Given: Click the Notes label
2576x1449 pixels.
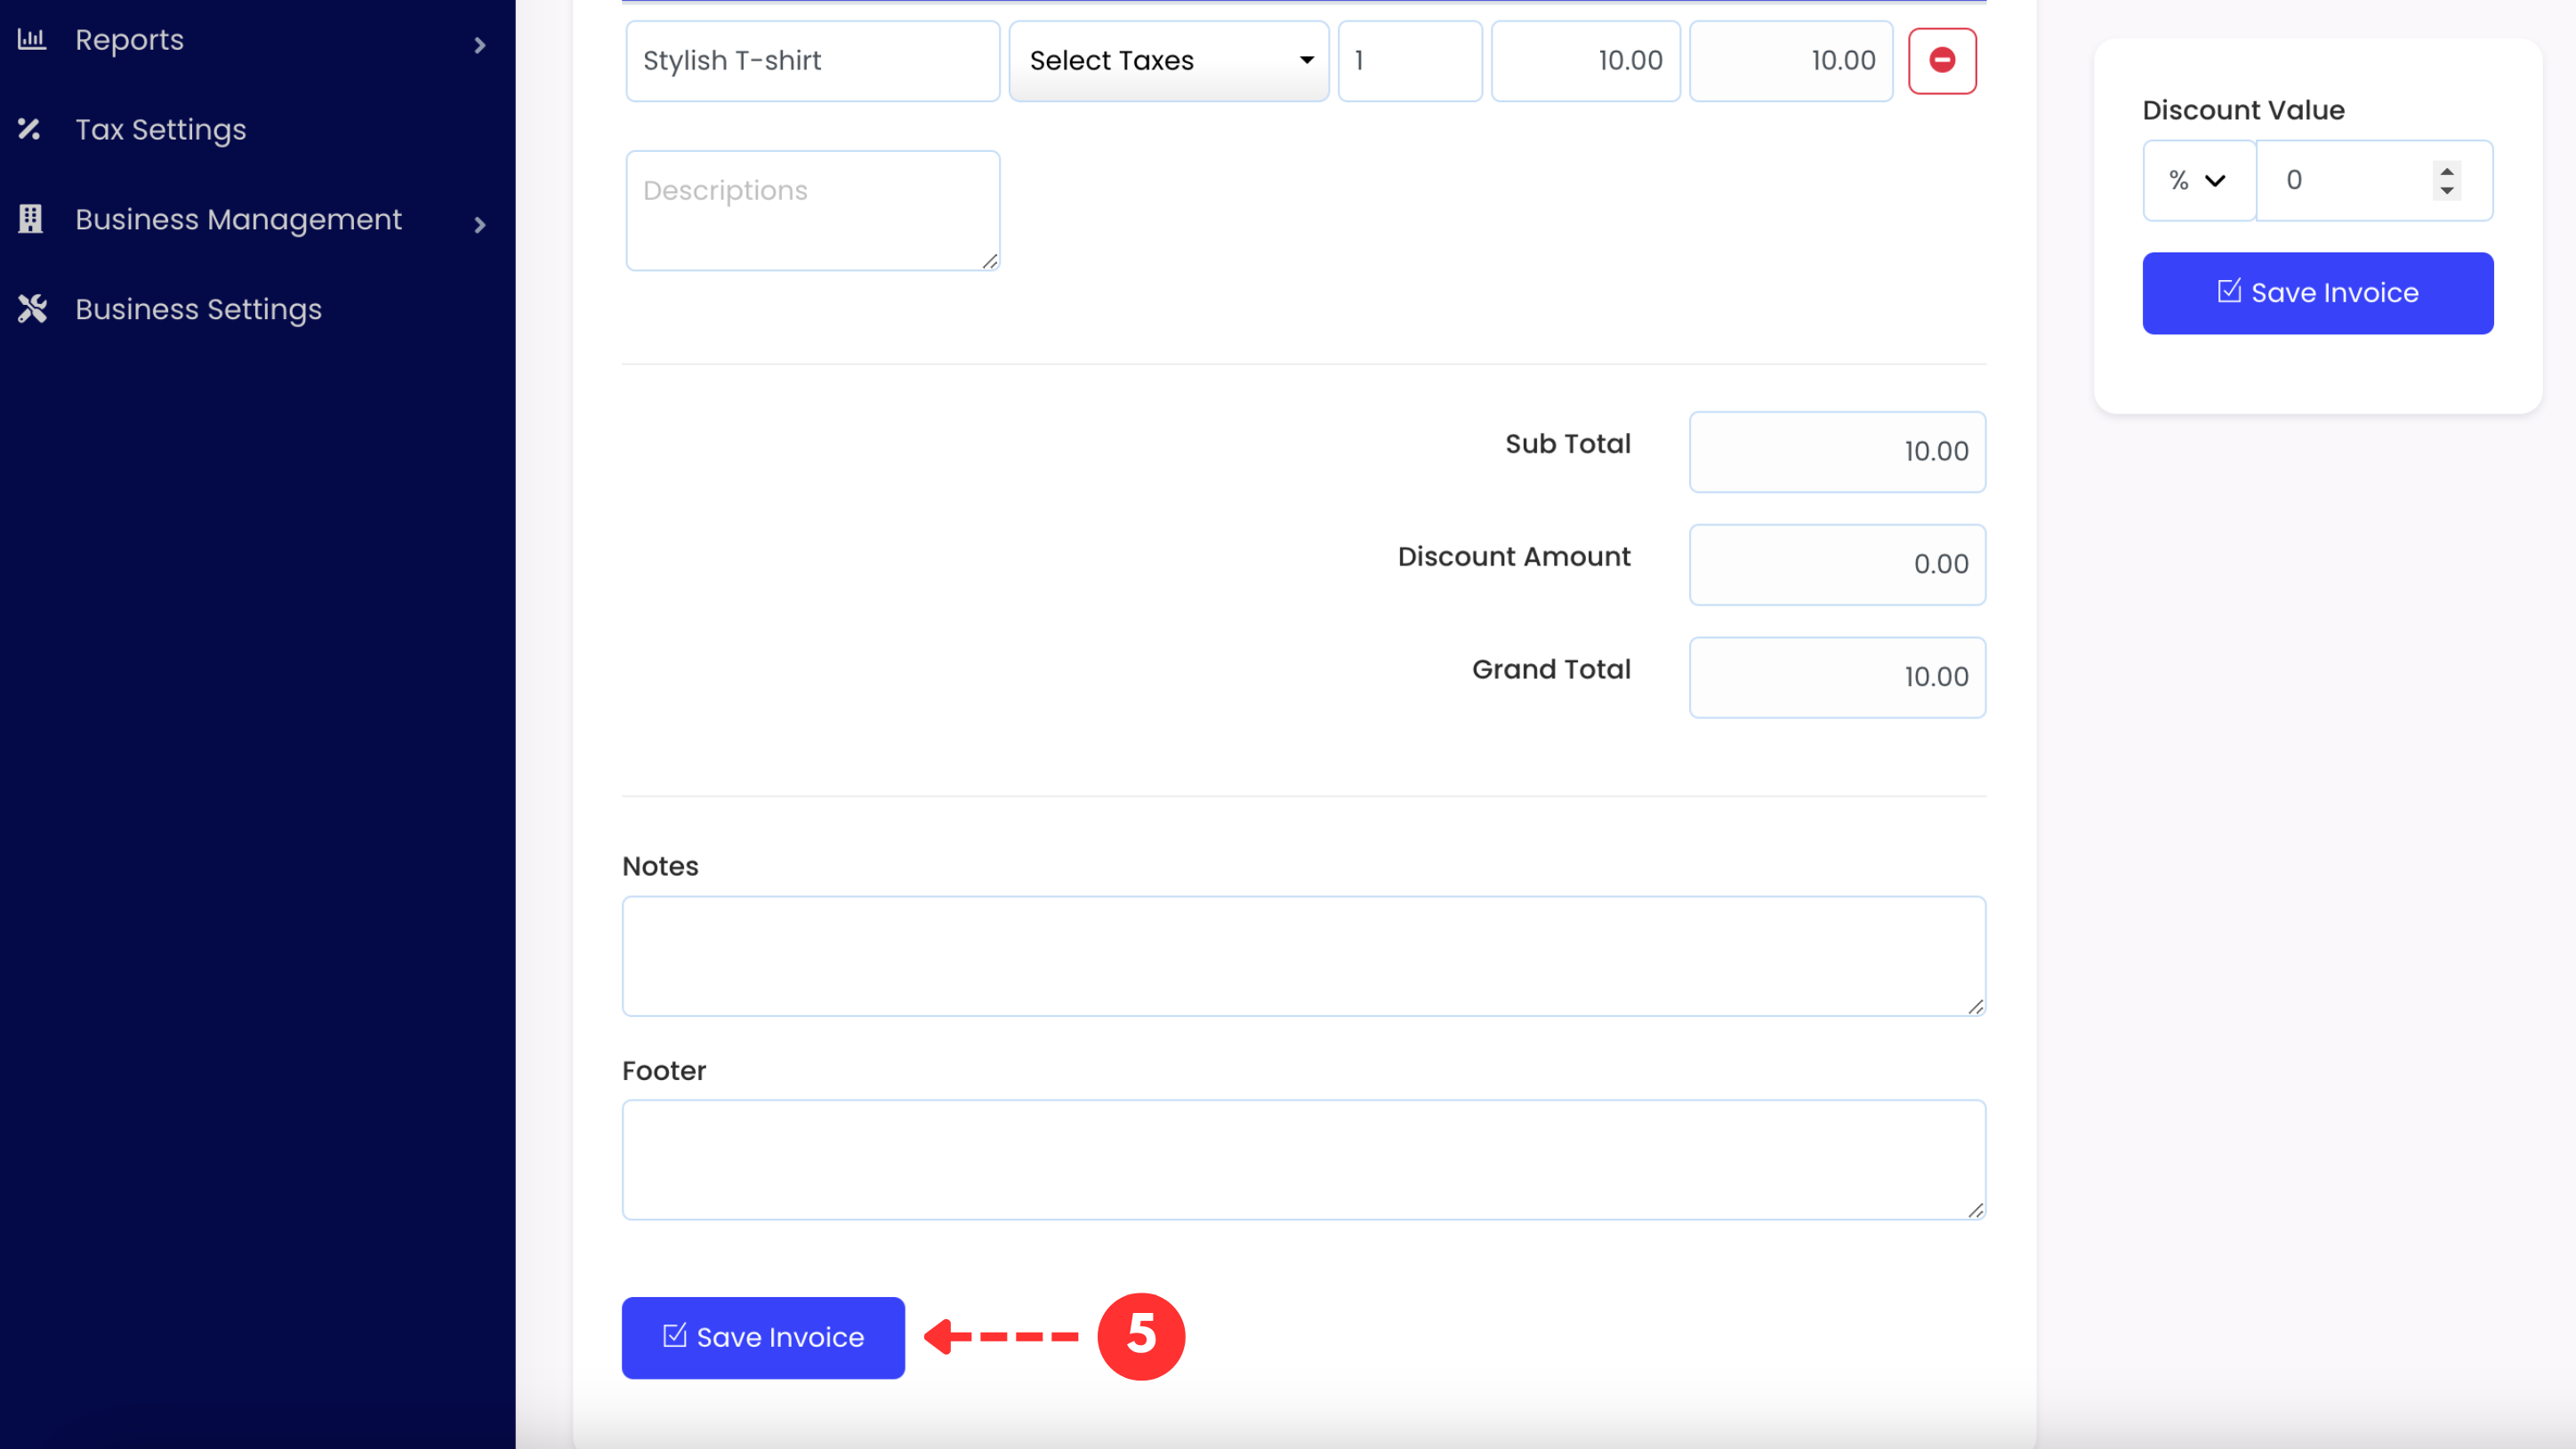Looking at the screenshot, I should coord(660,867).
